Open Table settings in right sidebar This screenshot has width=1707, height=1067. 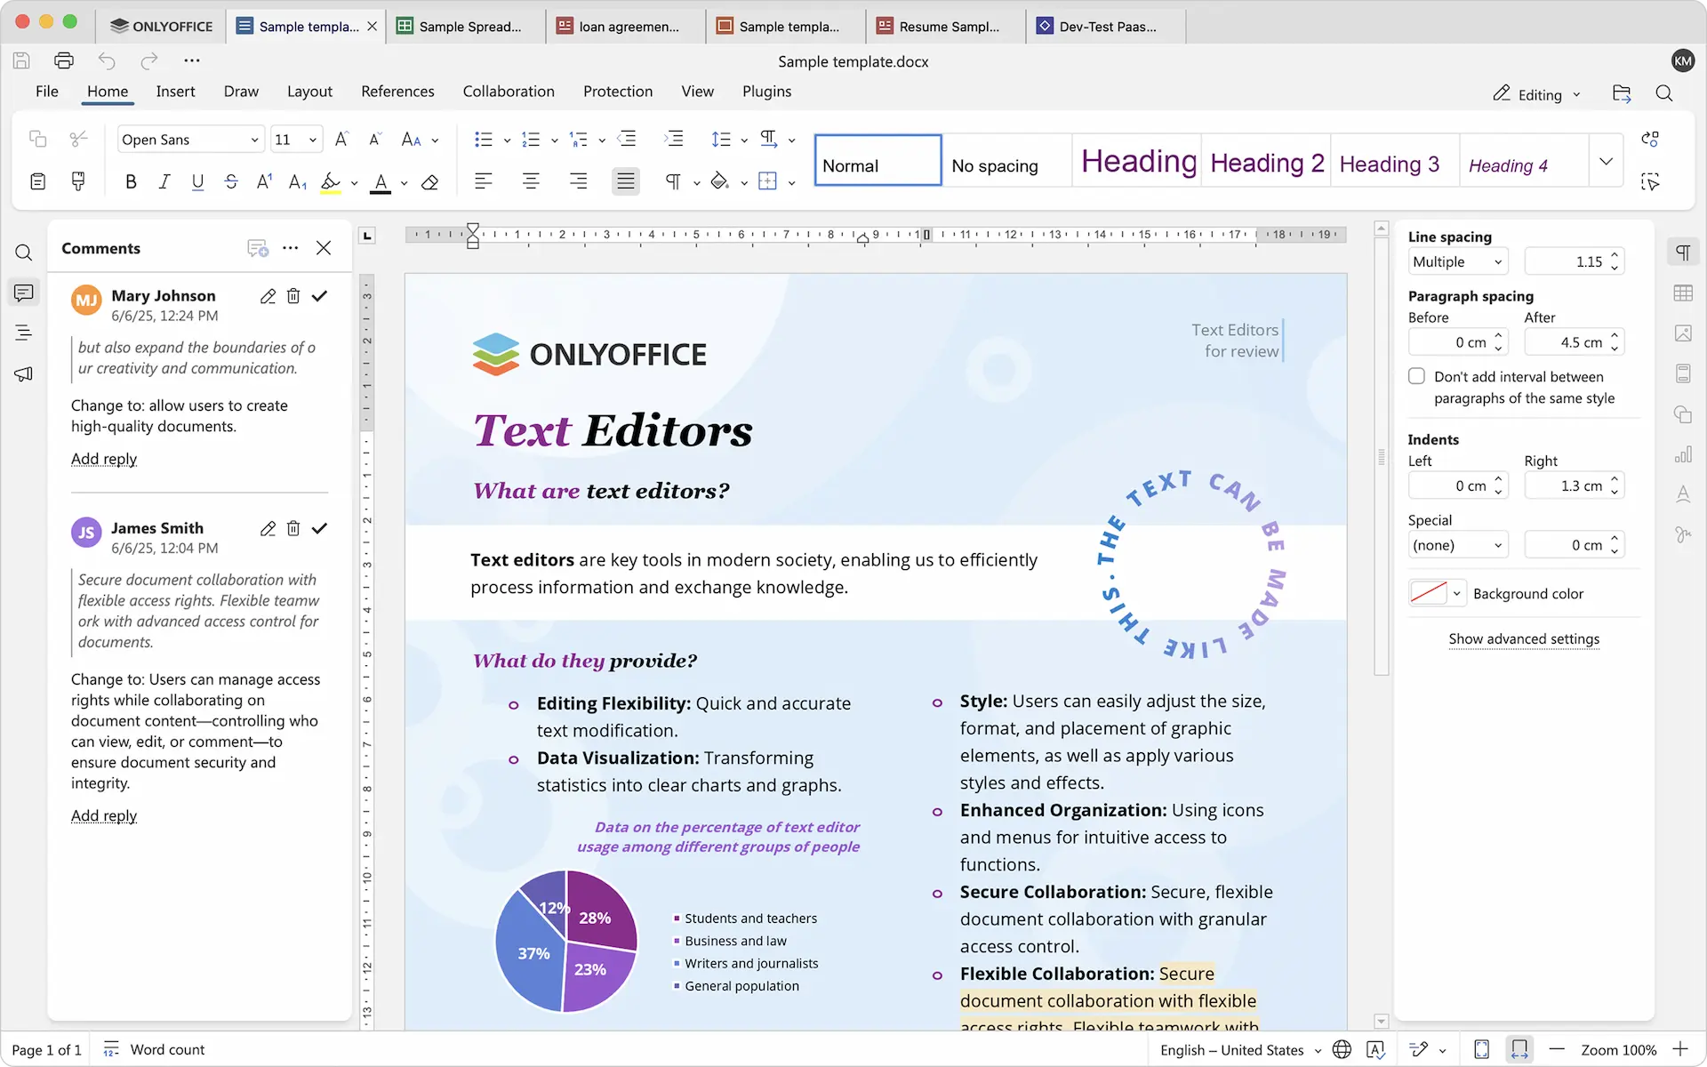(x=1683, y=293)
